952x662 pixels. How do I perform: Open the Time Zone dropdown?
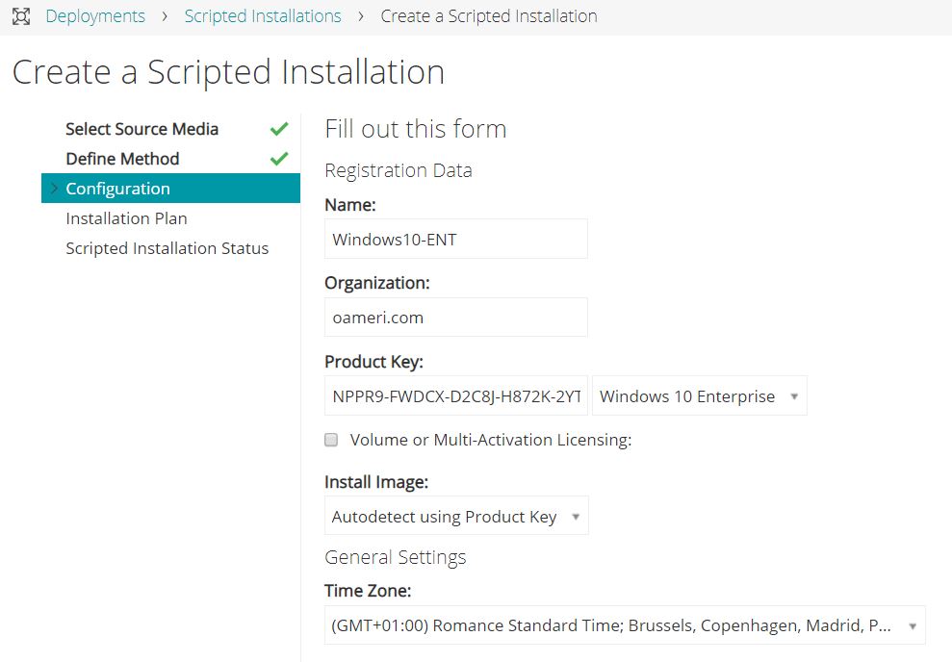(625, 625)
